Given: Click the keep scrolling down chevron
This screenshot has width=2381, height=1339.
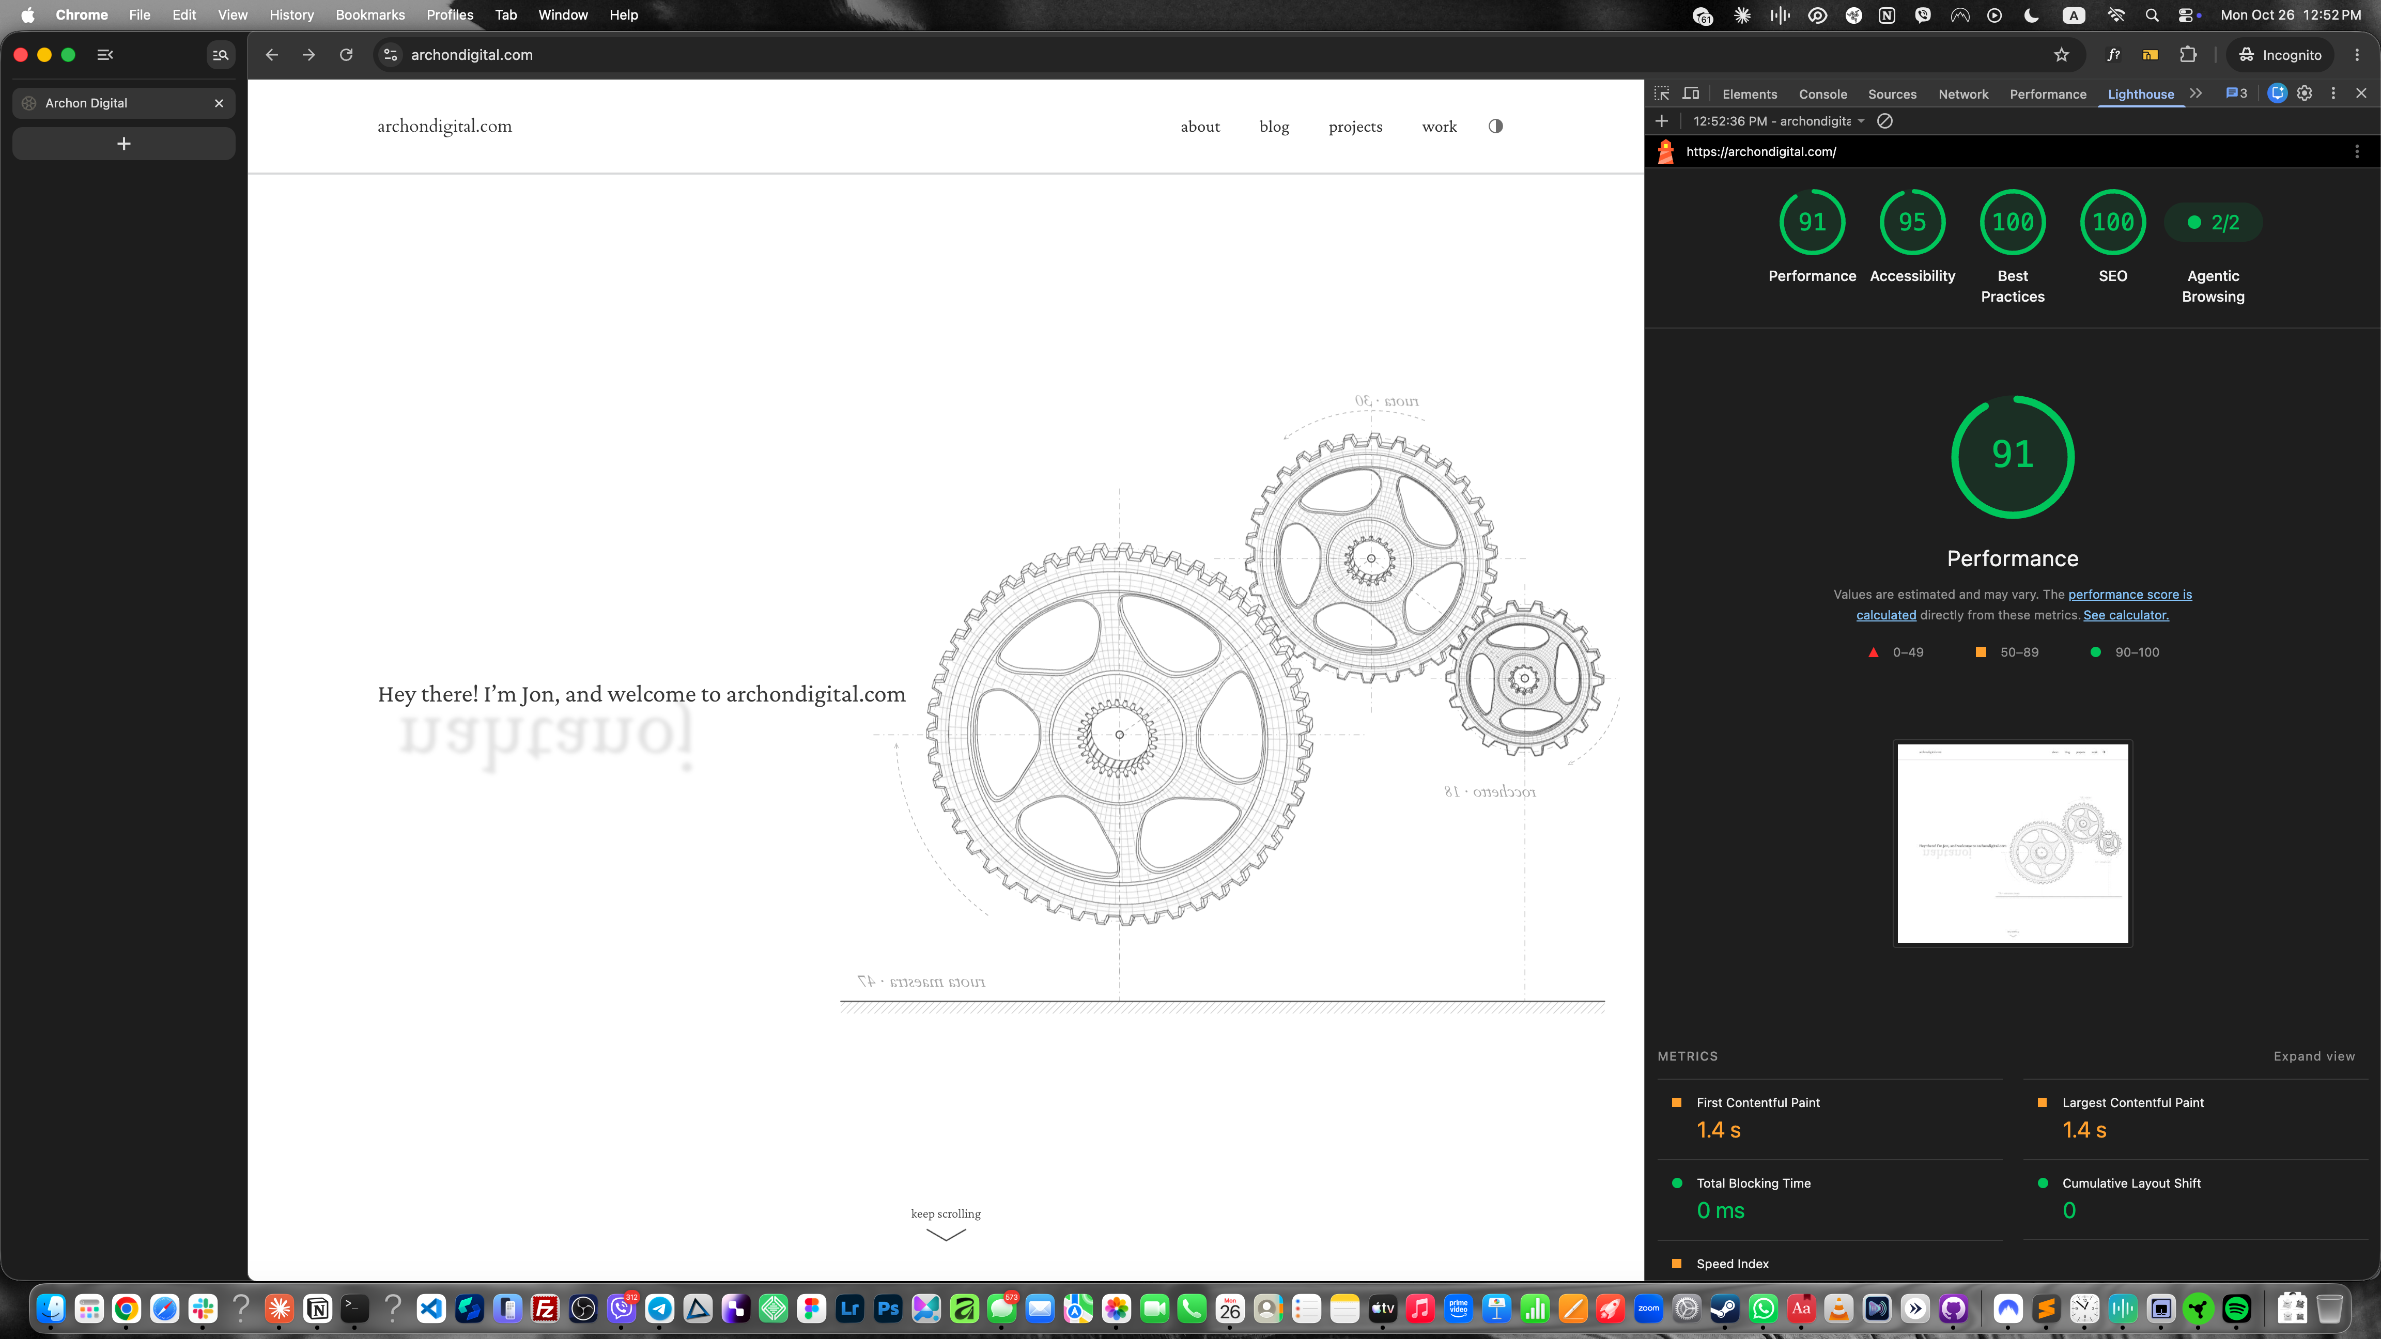Looking at the screenshot, I should [946, 1236].
